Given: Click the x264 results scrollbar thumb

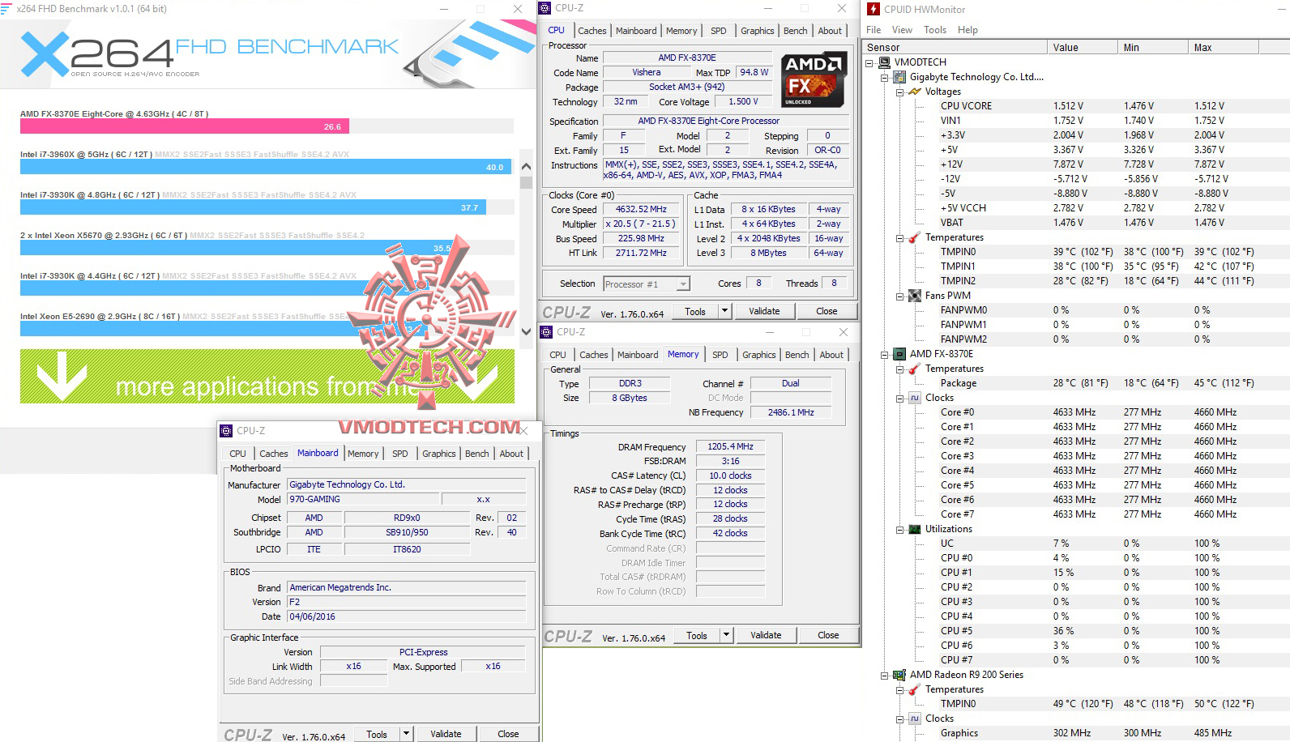Looking at the screenshot, I should tap(526, 182).
